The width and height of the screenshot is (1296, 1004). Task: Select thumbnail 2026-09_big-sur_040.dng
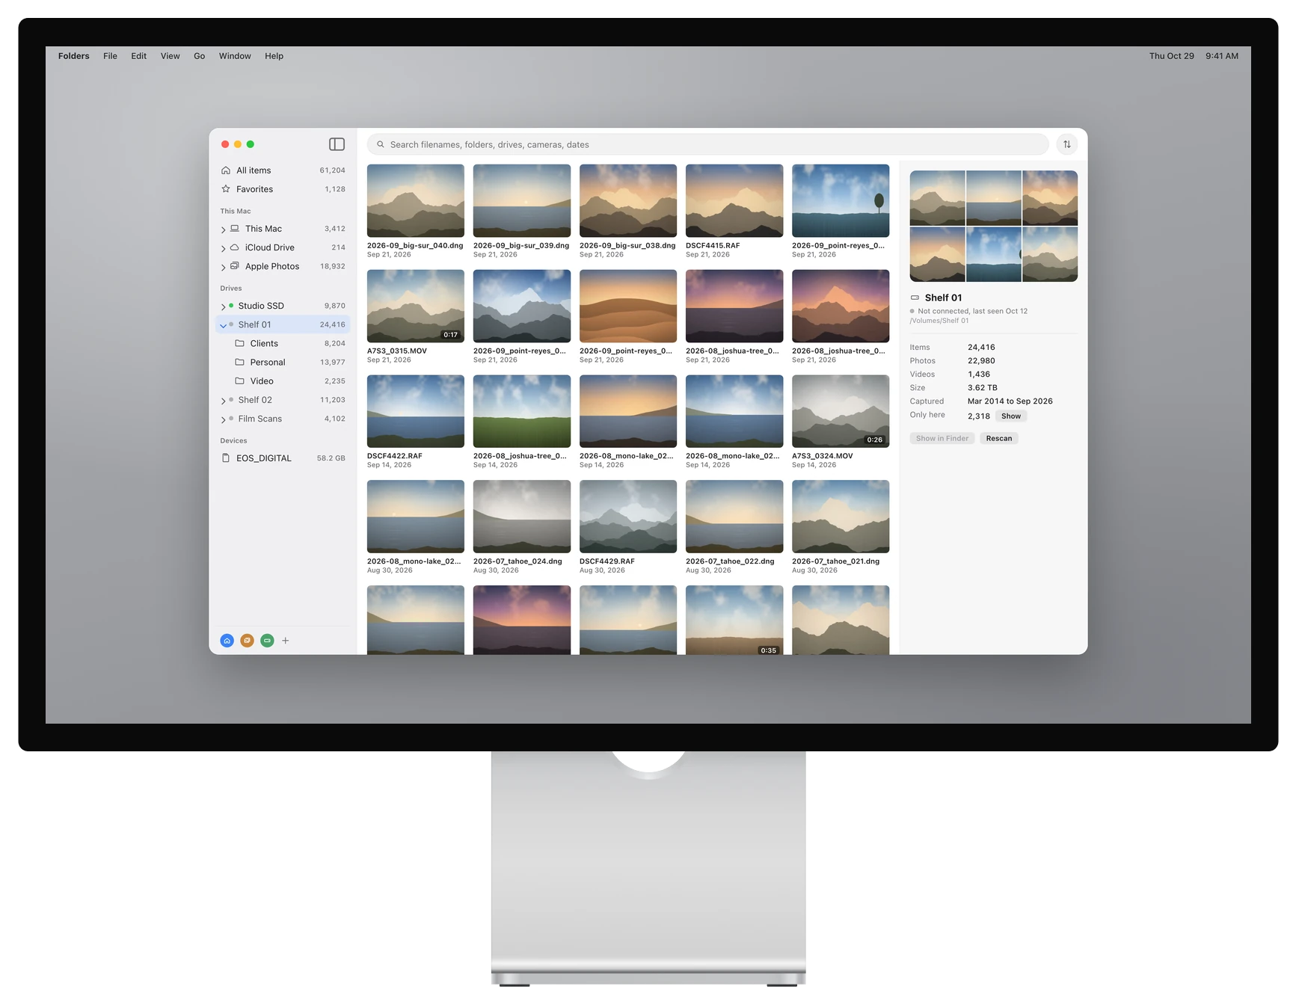point(415,200)
